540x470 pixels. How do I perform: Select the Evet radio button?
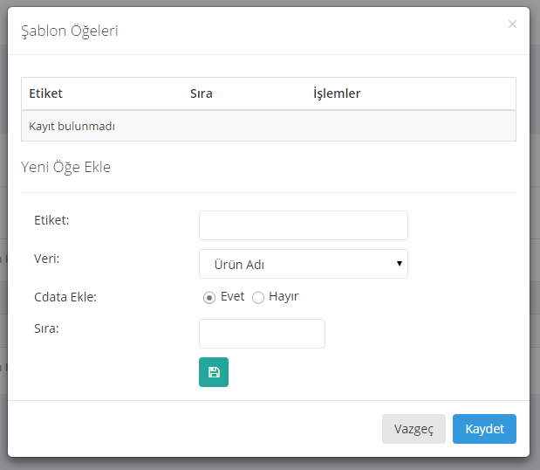tap(209, 298)
